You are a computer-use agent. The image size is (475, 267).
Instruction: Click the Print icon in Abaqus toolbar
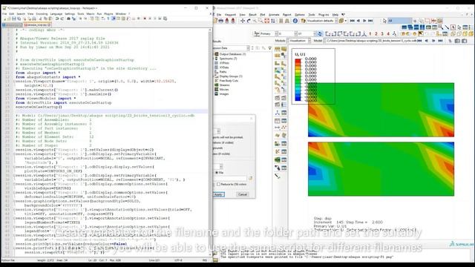pyautogui.click(x=221, y=21)
